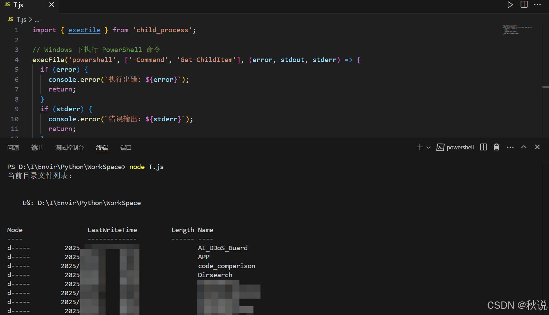This screenshot has width=549, height=315.
Task: Open the 端口 panel tab
Action: coord(126,148)
